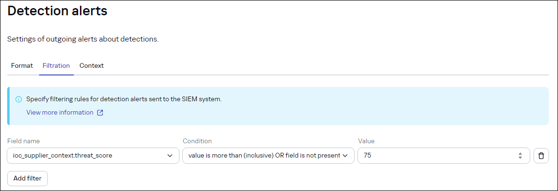Image resolution: width=558 pixels, height=191 pixels.
Task: Expand the Condition chevron arrow
Action: point(345,156)
